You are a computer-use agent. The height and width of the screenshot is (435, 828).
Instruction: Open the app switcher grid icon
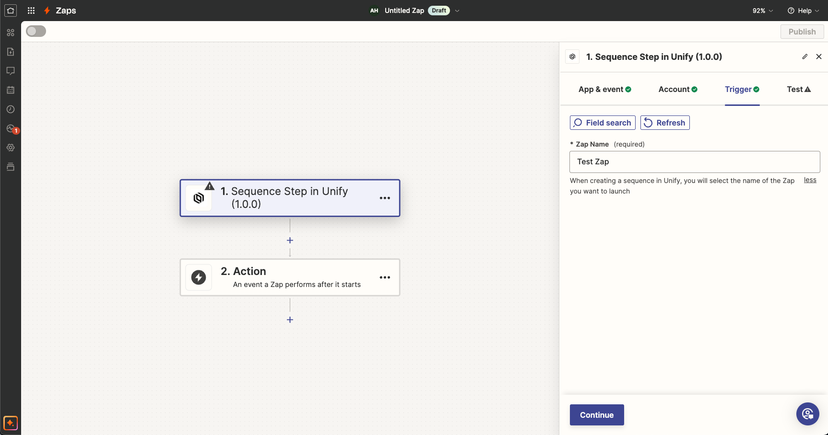(x=31, y=10)
